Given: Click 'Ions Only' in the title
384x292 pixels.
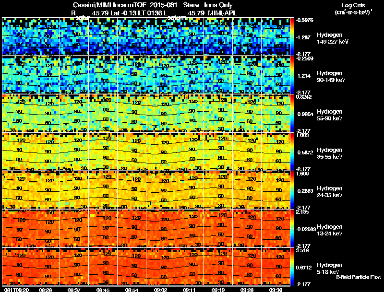Looking at the screenshot, I should click(218, 5).
